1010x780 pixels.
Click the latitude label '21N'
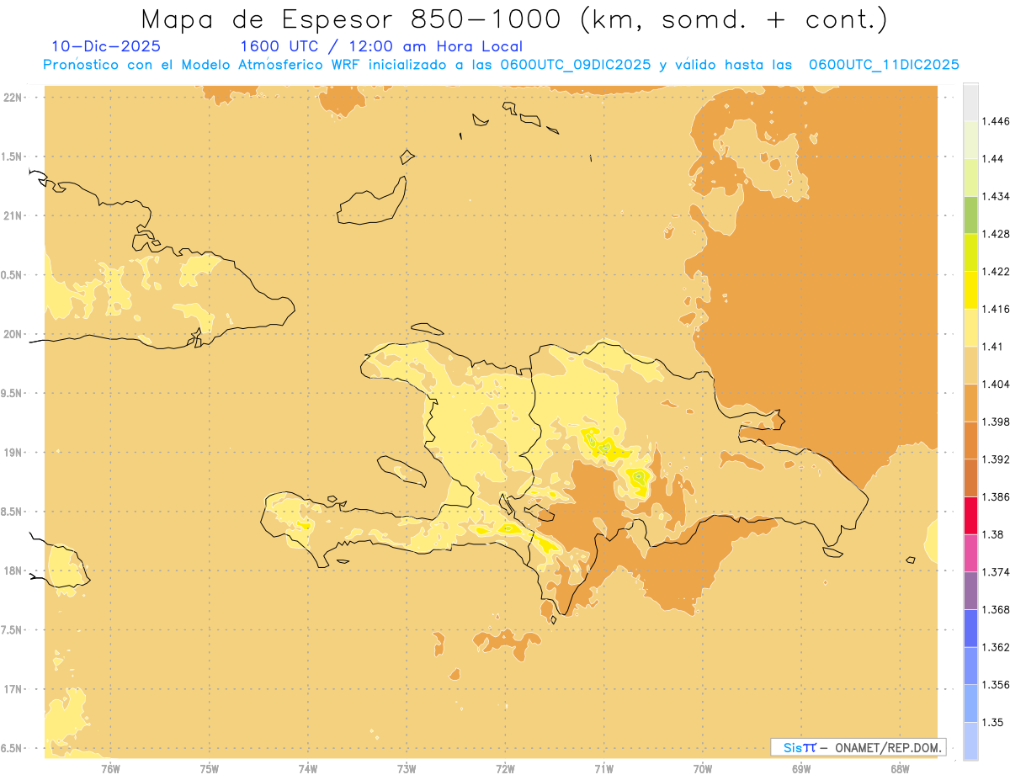(x=12, y=216)
